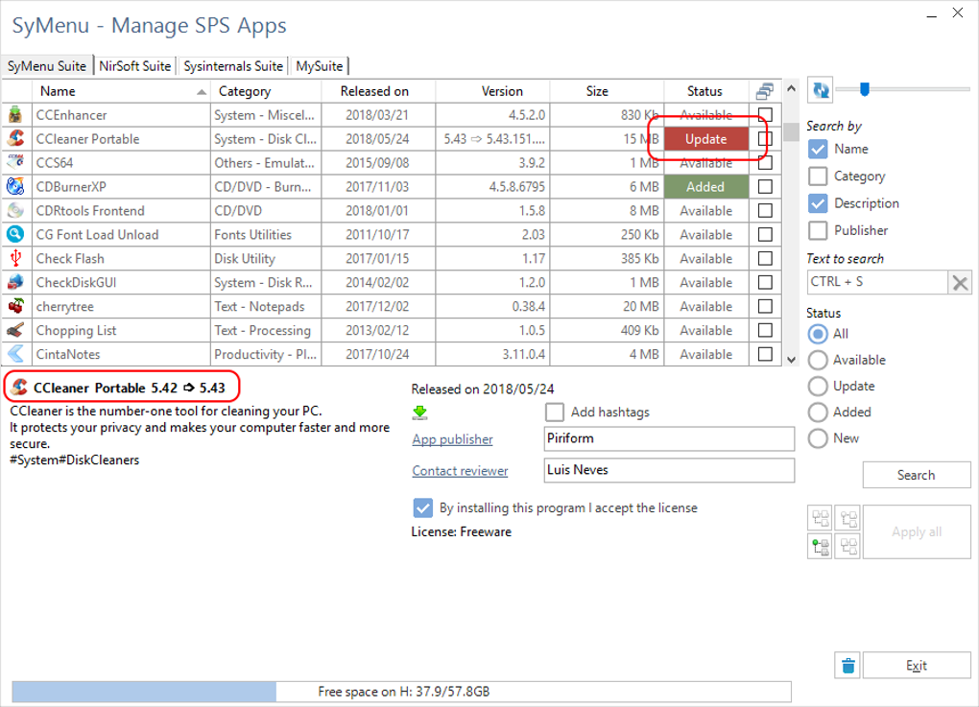The width and height of the screenshot is (979, 707).
Task: Click the red Update status button
Action: coord(706,138)
